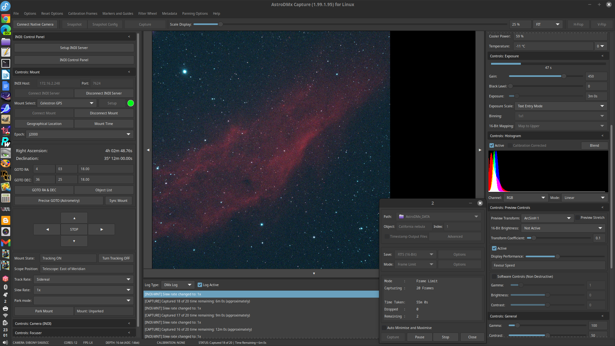Click the green mount status indicator
The height and width of the screenshot is (346, 615).
[131, 103]
